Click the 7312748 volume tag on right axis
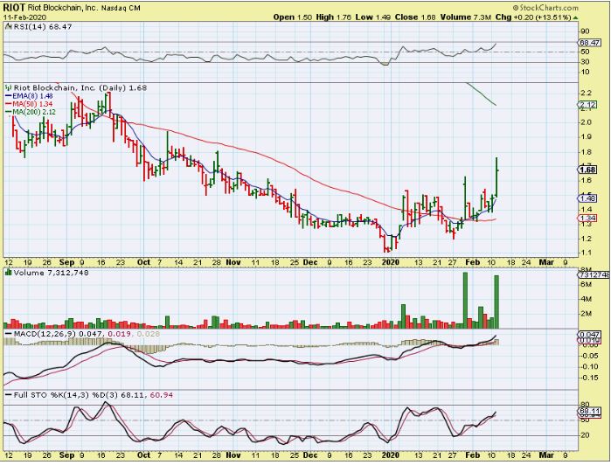Screen dimensions: 611x465 pos(594,274)
